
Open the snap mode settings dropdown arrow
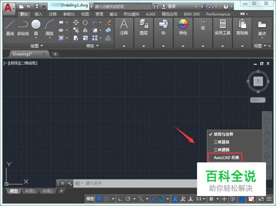click(x=113, y=199)
